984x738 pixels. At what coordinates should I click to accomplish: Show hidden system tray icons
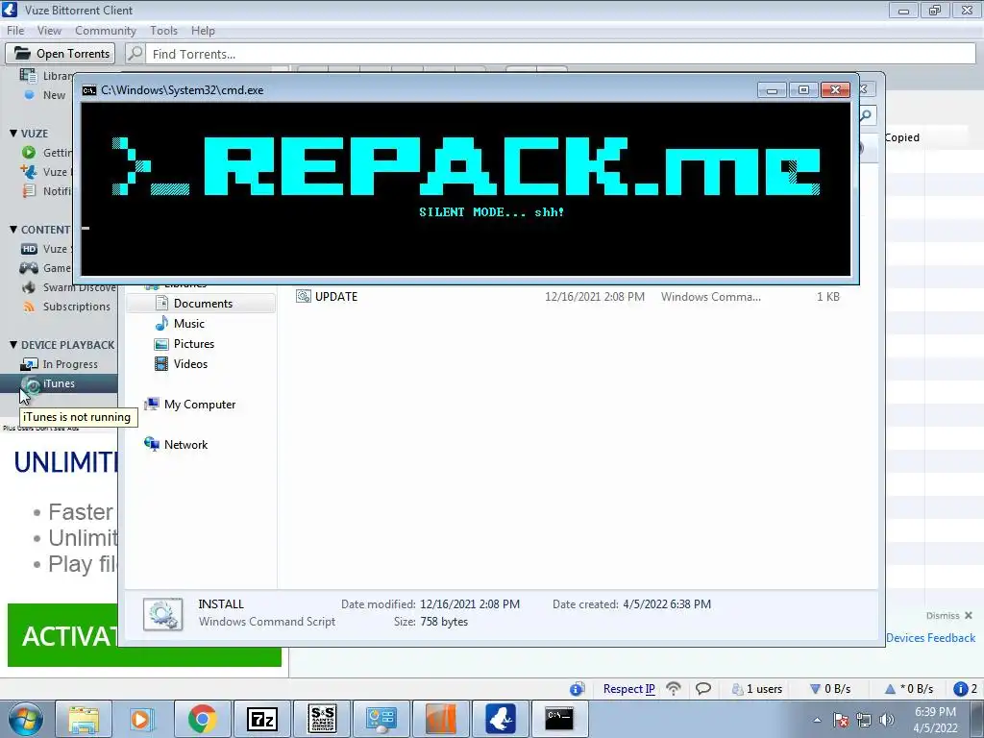(x=817, y=720)
